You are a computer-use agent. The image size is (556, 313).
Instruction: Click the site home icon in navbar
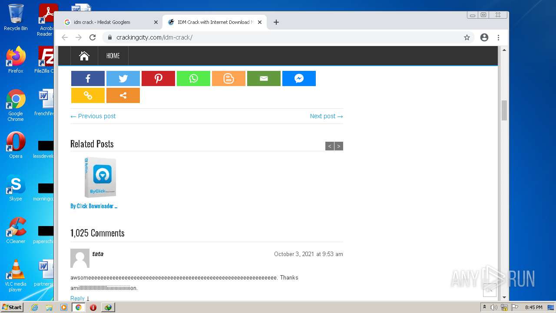(x=84, y=56)
